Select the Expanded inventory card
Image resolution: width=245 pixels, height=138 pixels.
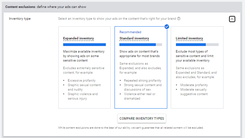(84, 67)
